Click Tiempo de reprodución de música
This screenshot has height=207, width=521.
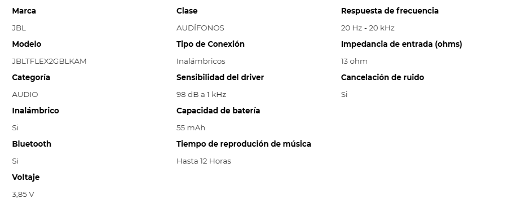[244, 144]
